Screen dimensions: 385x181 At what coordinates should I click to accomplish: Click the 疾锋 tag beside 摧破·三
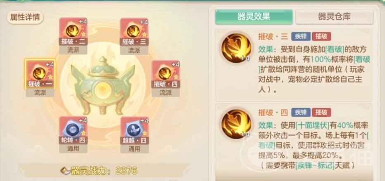301,37
